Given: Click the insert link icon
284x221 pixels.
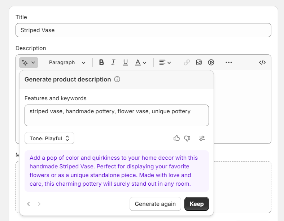Looking at the screenshot, I should tap(187, 62).
